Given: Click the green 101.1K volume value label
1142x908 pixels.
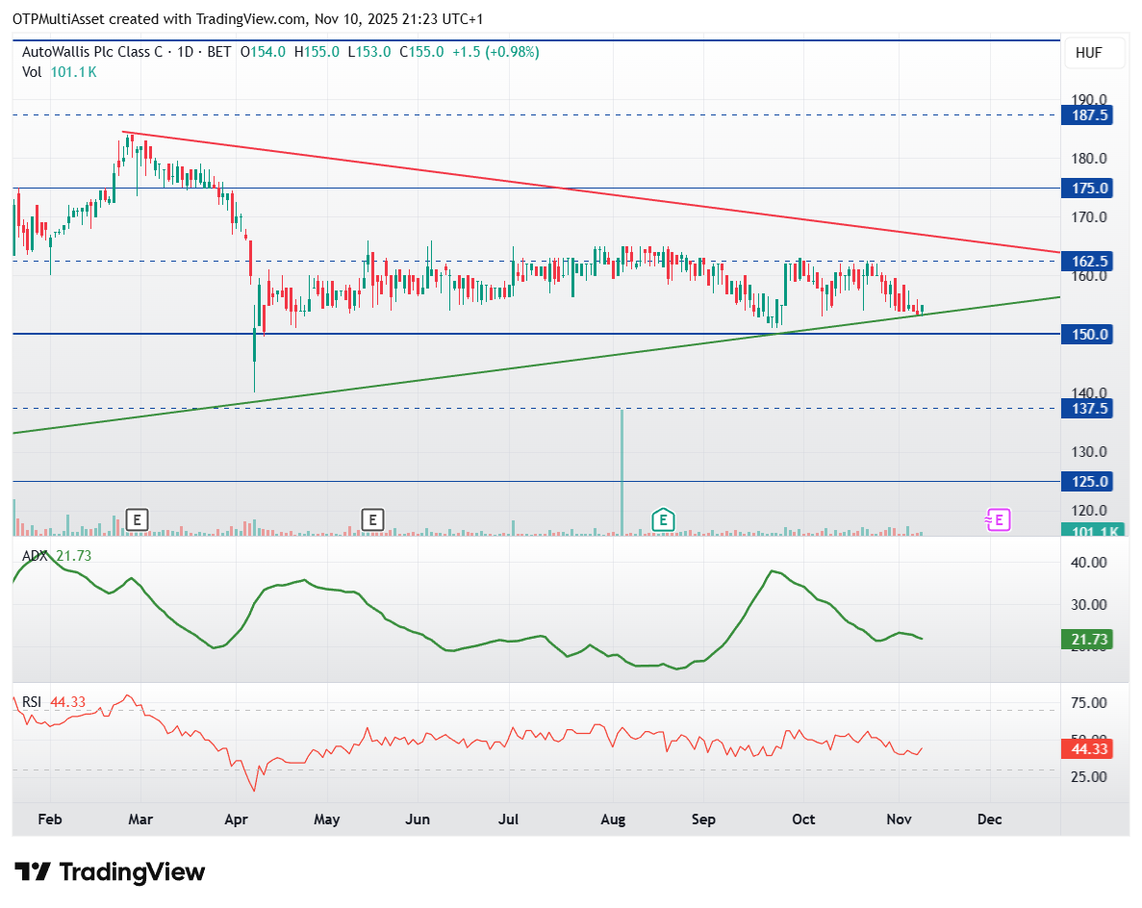Looking at the screenshot, I should tap(1085, 531).
